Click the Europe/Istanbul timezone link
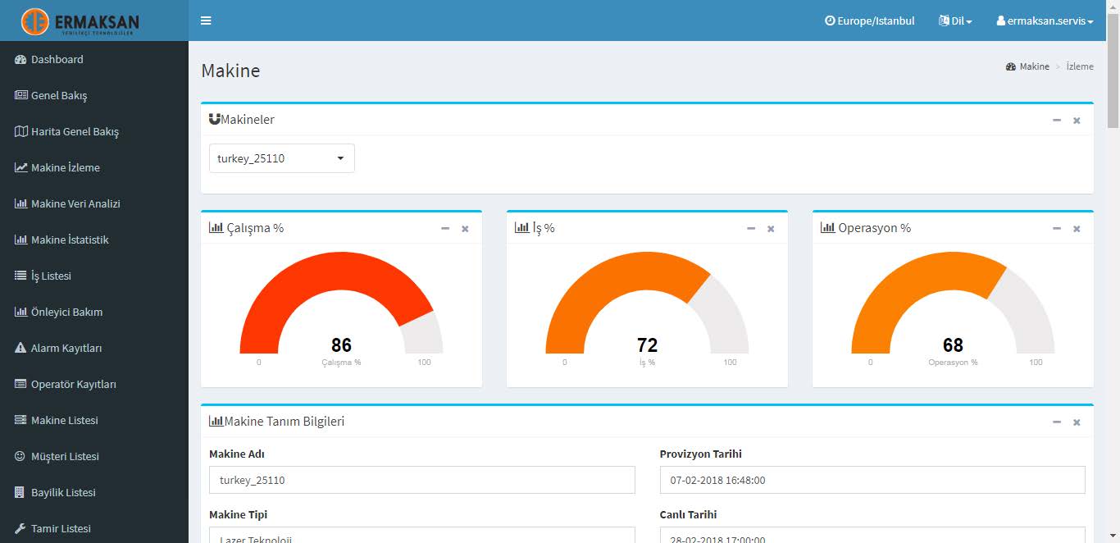Screen dimensions: 1120x543 point(869,21)
